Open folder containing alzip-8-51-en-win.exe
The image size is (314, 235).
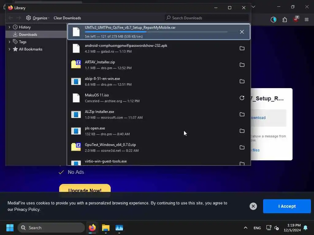click(242, 81)
